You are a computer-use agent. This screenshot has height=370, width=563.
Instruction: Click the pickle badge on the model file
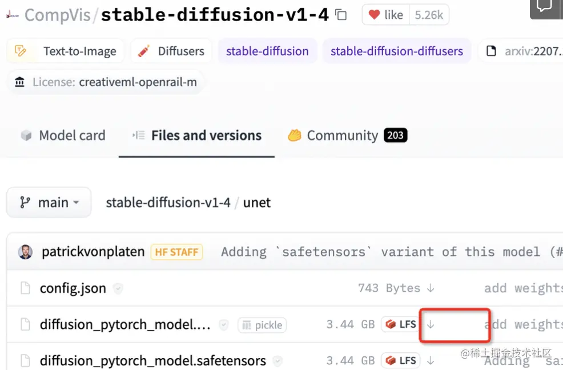[262, 325]
